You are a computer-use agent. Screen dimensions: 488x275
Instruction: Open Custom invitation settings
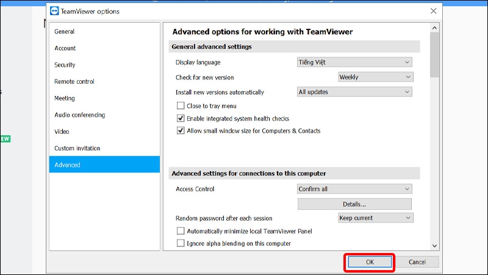pos(104,148)
